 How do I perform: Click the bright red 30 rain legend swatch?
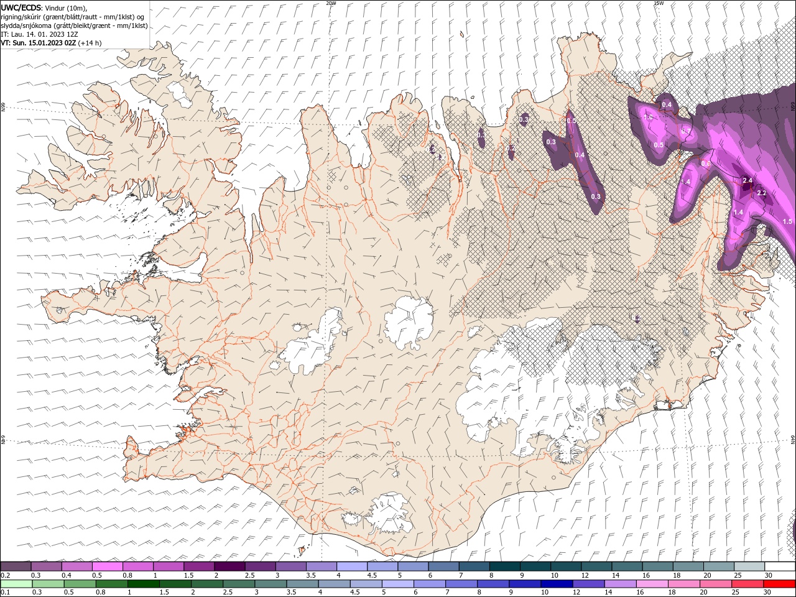[779, 584]
